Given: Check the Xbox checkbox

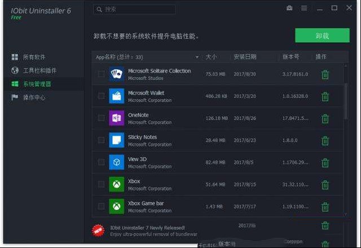Looking at the screenshot, I should coord(101,184).
